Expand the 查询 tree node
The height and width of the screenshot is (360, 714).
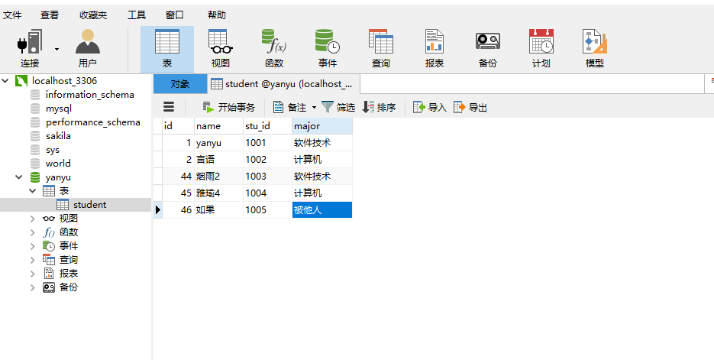pyautogui.click(x=32, y=260)
